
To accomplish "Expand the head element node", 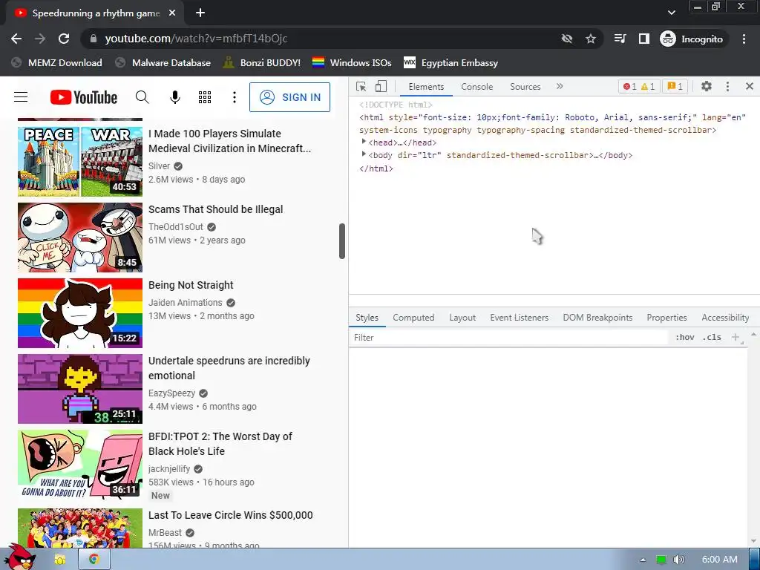I will (364, 142).
